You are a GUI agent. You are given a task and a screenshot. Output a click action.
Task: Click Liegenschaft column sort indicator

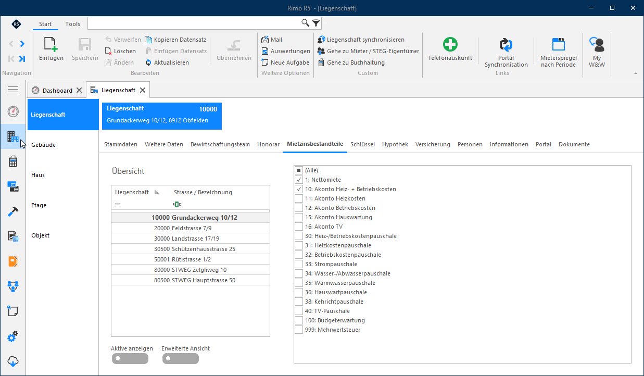pos(157,192)
